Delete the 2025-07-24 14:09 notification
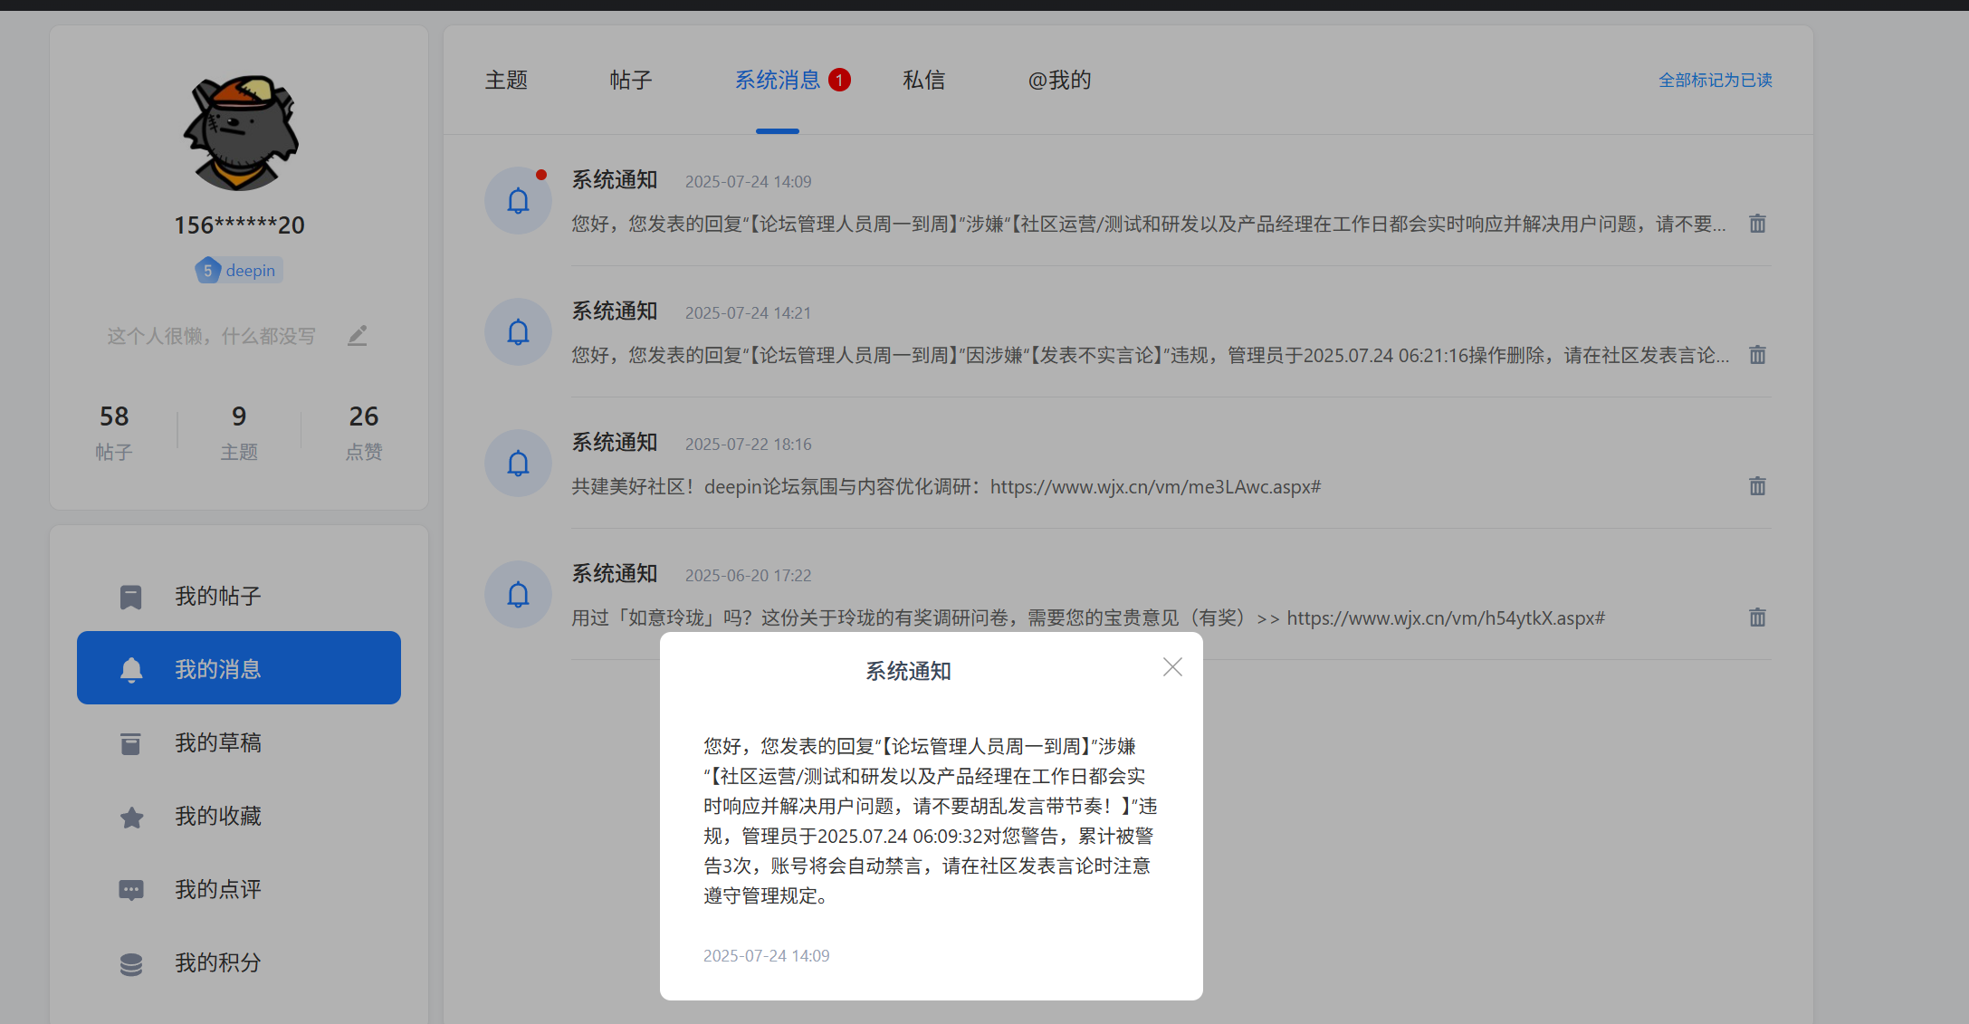1969x1024 pixels. (x=1757, y=224)
